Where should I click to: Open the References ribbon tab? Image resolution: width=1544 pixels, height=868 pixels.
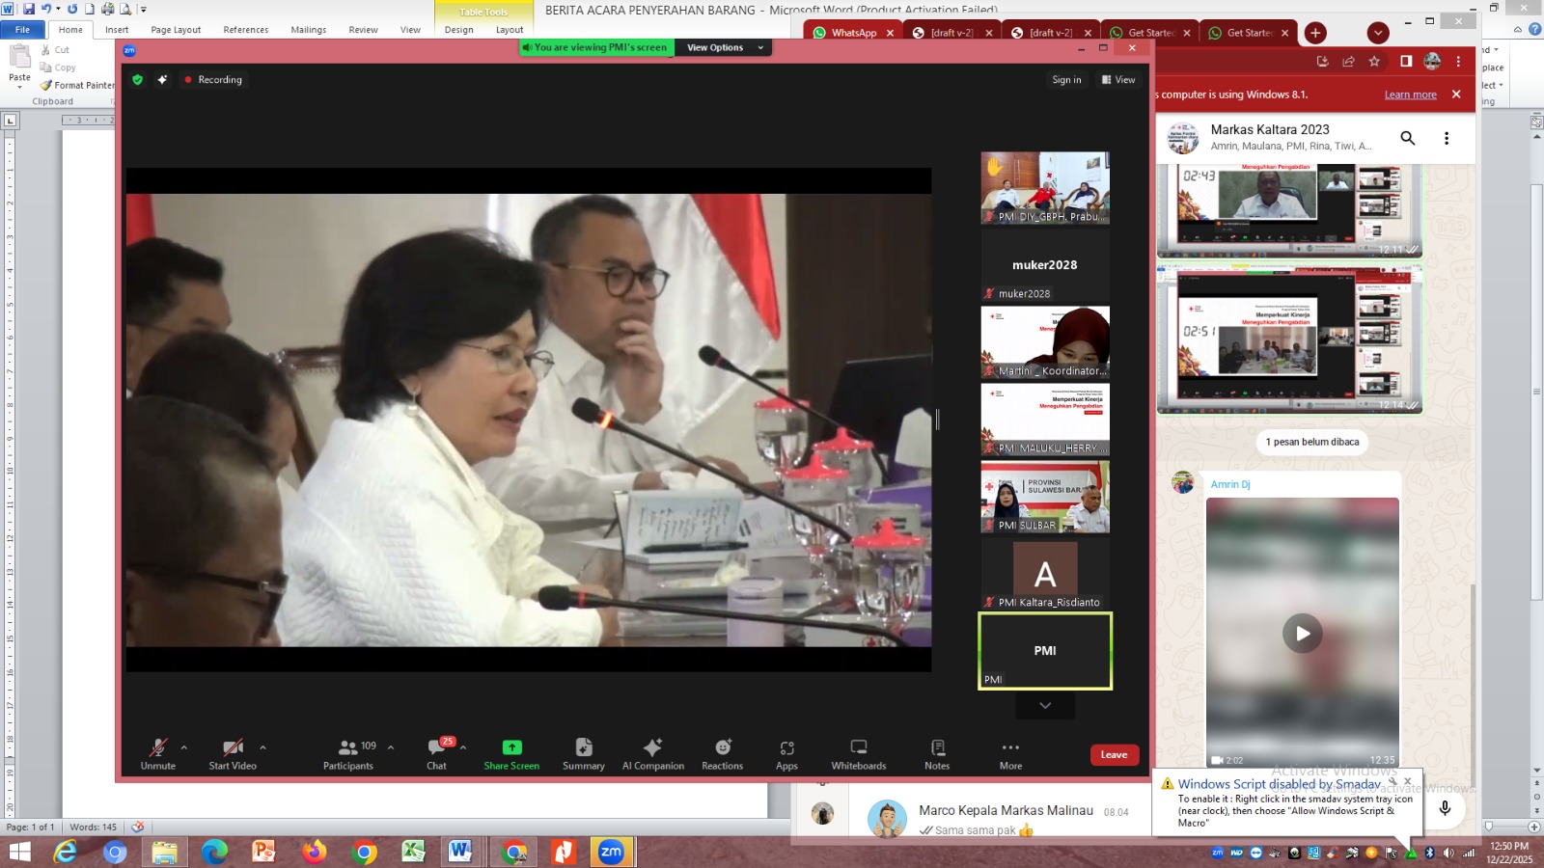click(246, 30)
